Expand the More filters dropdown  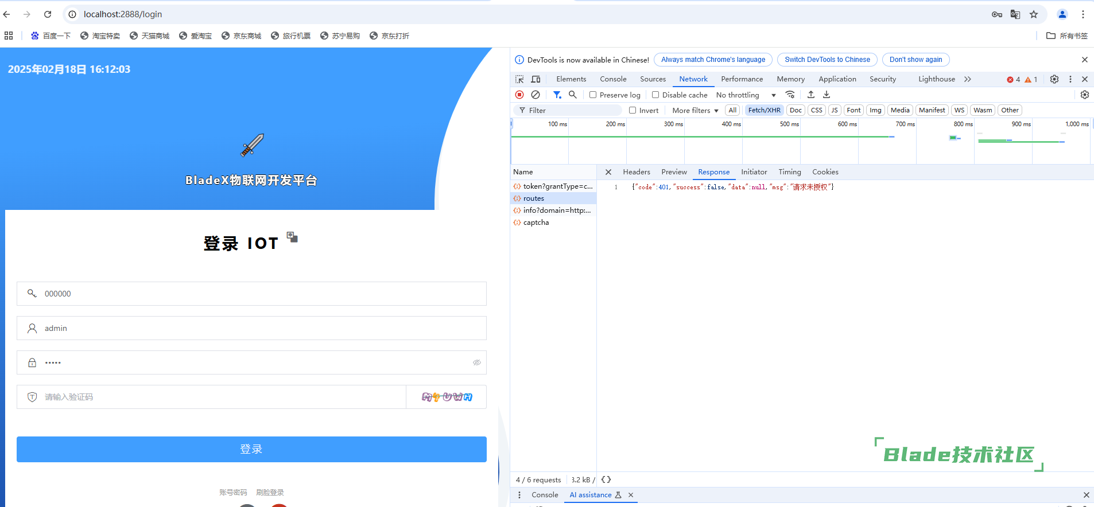[x=695, y=111]
